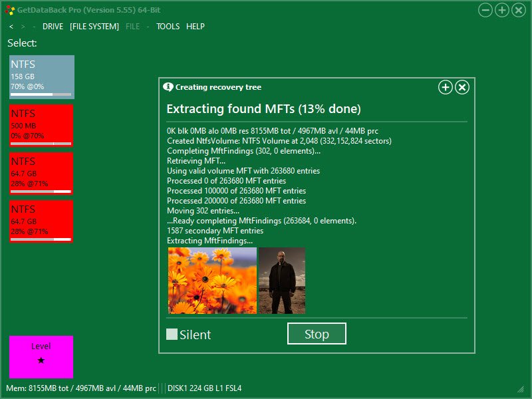Click the GetDataBack Pro app logo icon
Viewport: 532px width, 399px height.
click(10, 10)
